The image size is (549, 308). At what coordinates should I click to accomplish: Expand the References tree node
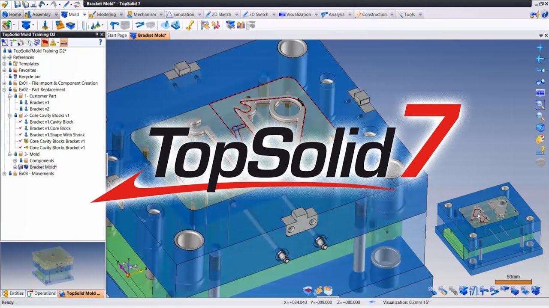(4, 57)
